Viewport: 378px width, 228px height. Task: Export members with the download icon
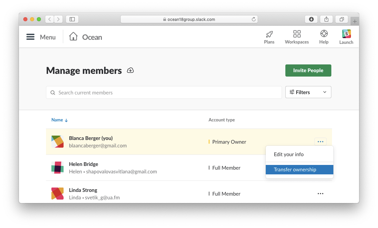(x=130, y=70)
